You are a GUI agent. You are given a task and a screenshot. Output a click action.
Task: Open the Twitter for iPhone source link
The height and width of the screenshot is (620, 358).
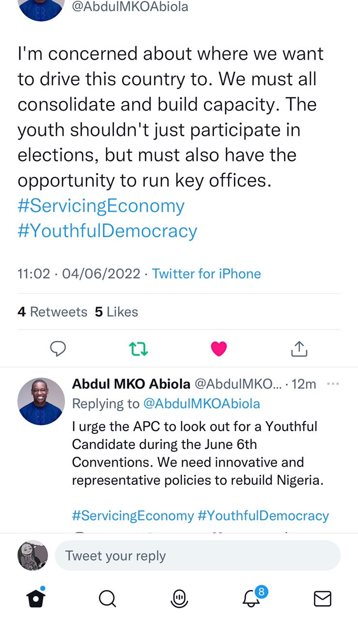pyautogui.click(x=207, y=274)
